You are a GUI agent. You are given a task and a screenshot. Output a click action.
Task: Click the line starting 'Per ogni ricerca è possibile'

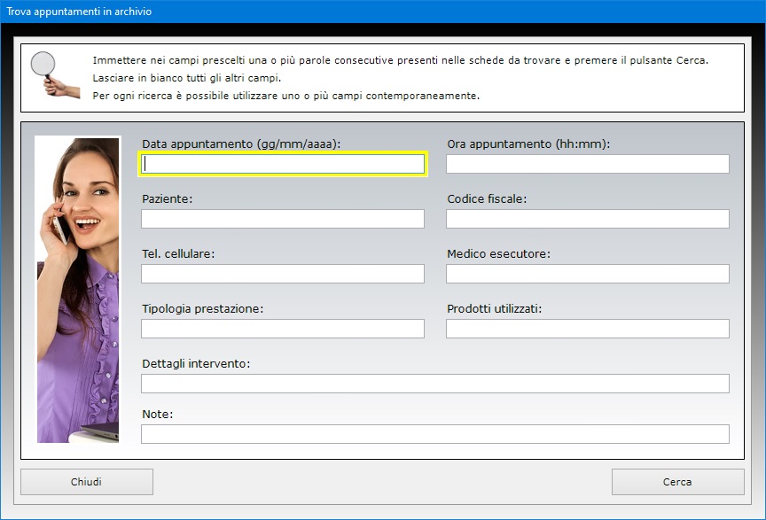click(x=286, y=96)
